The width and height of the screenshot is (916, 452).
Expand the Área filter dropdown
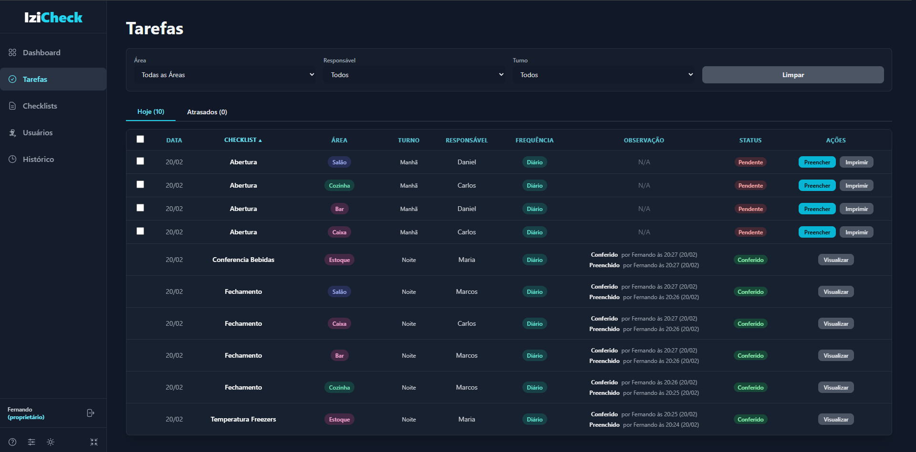click(x=225, y=75)
